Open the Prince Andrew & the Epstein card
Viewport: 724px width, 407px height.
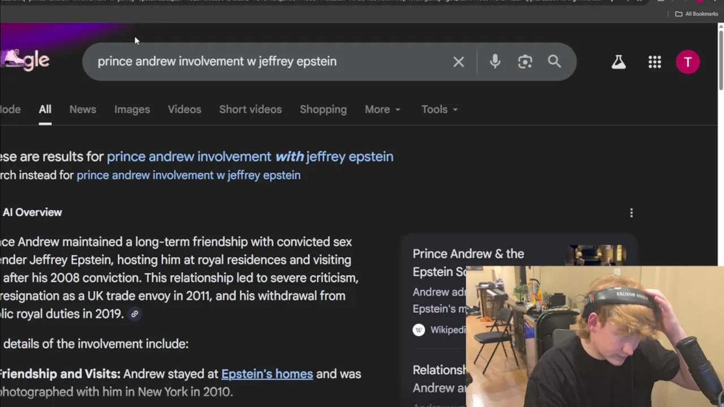coord(468,263)
